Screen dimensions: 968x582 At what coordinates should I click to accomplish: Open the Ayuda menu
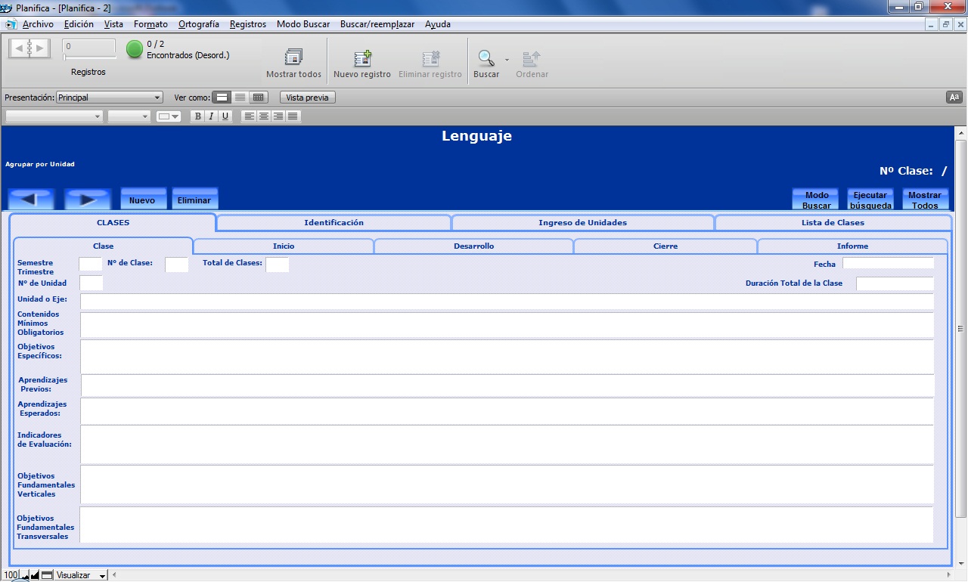tap(438, 24)
